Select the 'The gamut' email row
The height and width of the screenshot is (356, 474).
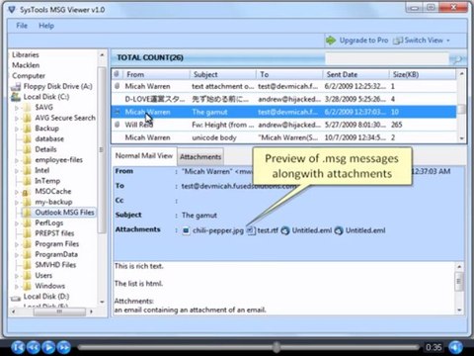(x=283, y=112)
